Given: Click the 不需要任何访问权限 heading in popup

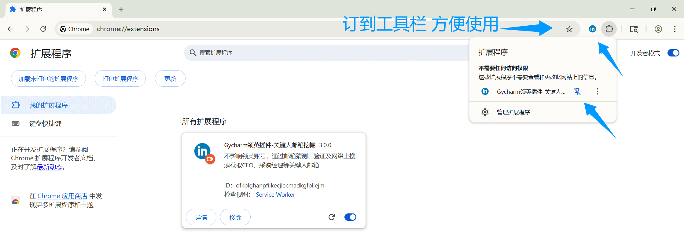Looking at the screenshot, I should pos(503,68).
